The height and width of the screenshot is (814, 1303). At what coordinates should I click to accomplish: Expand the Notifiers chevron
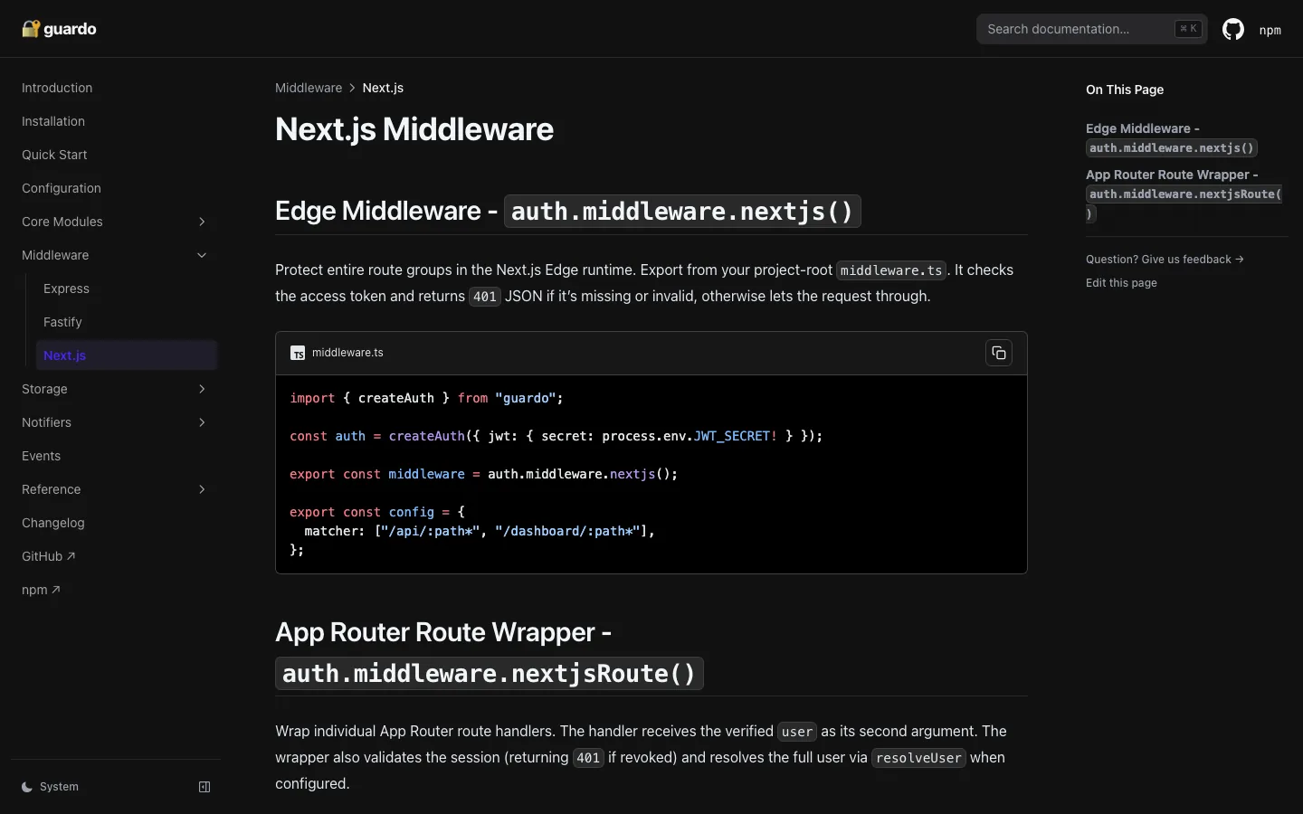pos(202,422)
